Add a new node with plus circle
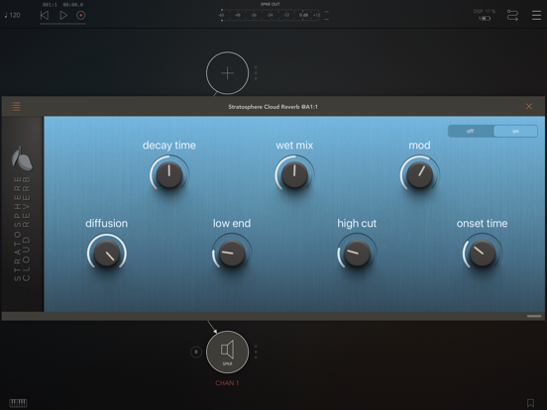The width and height of the screenshot is (547, 410). point(228,73)
